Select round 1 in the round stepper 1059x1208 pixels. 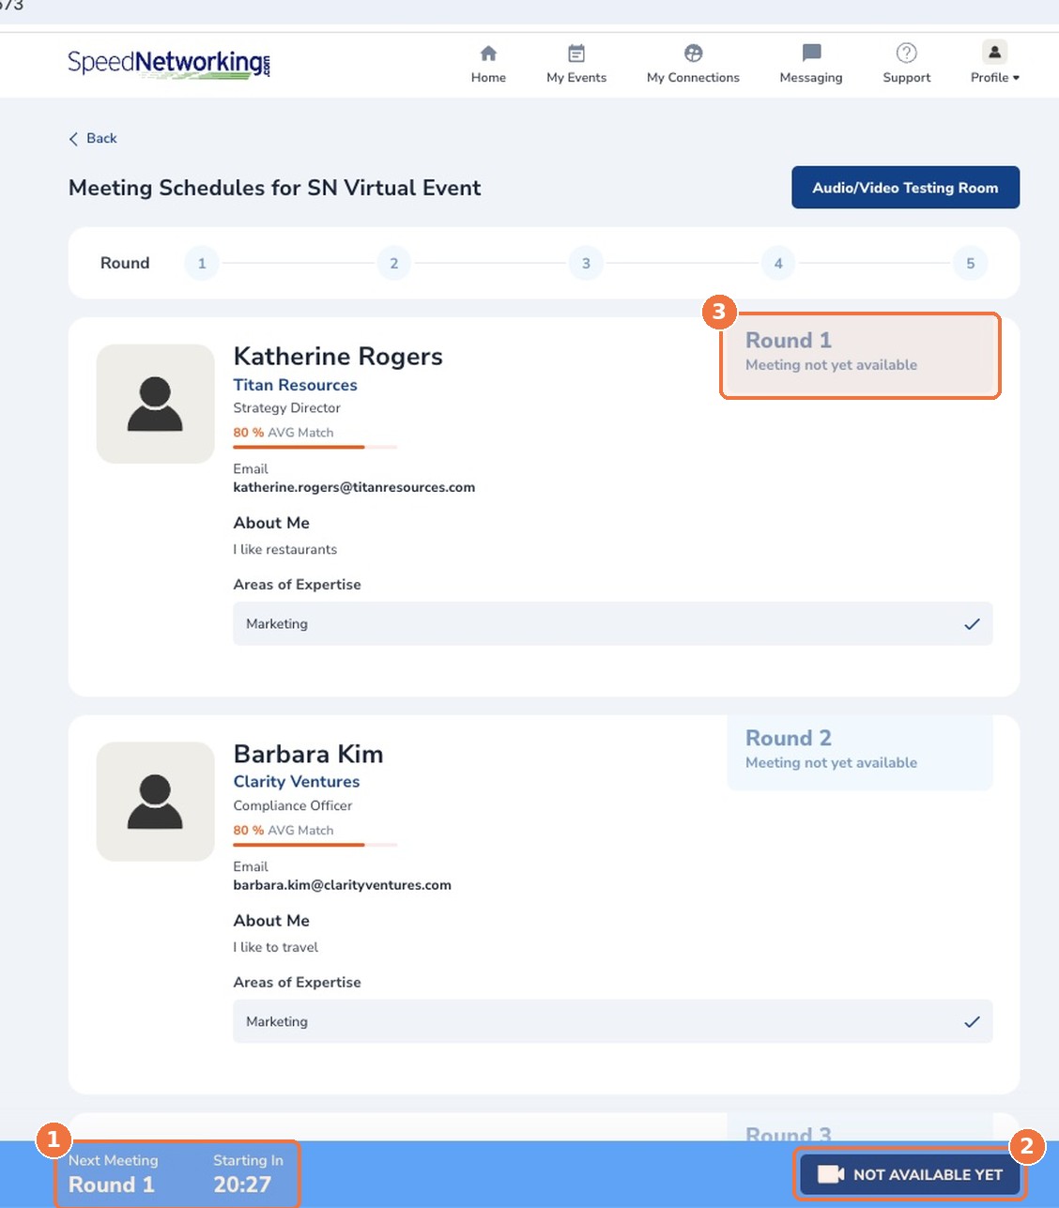click(202, 263)
